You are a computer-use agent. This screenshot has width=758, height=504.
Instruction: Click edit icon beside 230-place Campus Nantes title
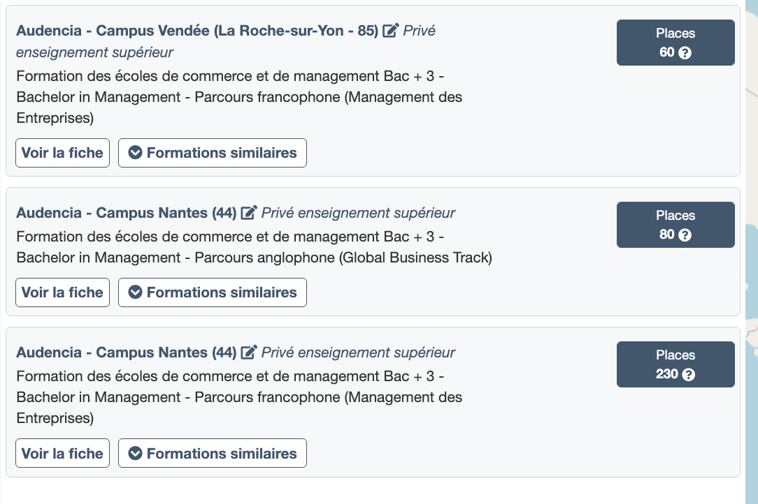click(248, 352)
